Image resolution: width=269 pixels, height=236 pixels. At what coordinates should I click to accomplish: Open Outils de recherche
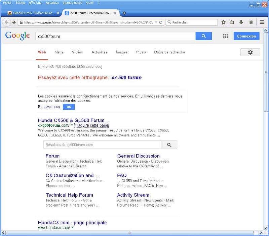(169, 52)
